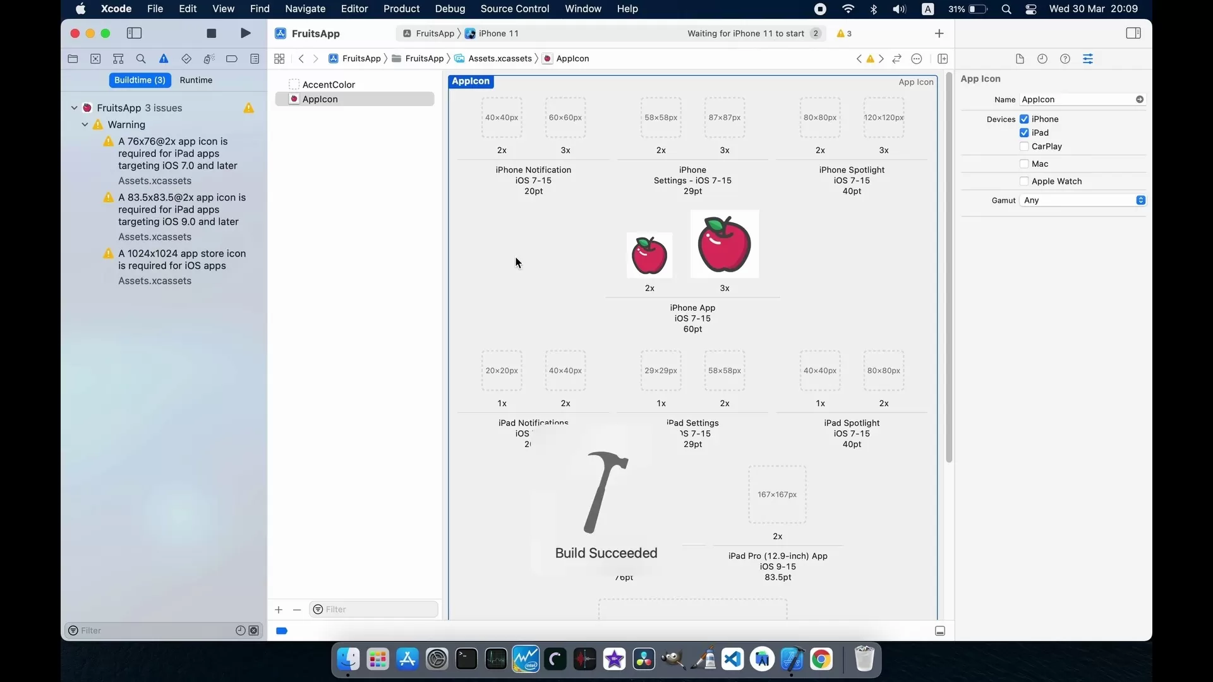Toggle the right inspector panel

[x=1133, y=33]
